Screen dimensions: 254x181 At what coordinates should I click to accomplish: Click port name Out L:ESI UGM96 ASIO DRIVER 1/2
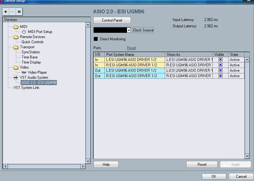click(135, 70)
